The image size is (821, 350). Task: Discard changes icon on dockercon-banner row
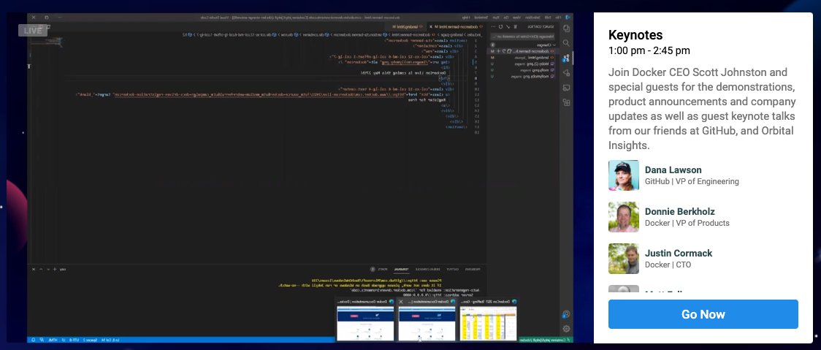click(504, 51)
